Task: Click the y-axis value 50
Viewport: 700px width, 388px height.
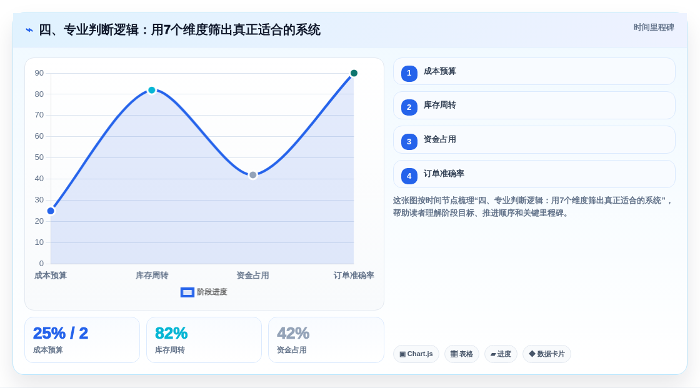Action: click(x=39, y=157)
